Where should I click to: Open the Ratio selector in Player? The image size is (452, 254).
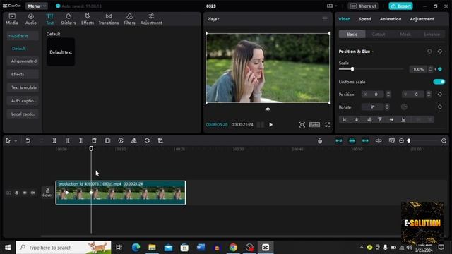coord(314,124)
